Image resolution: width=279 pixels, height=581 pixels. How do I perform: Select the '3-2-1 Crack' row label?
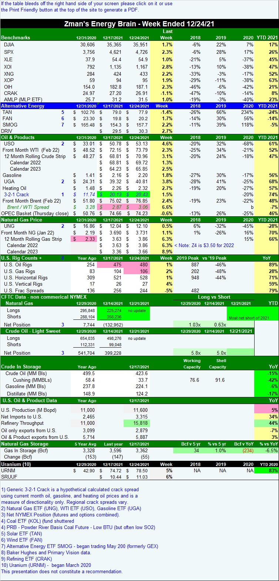click(16, 194)
